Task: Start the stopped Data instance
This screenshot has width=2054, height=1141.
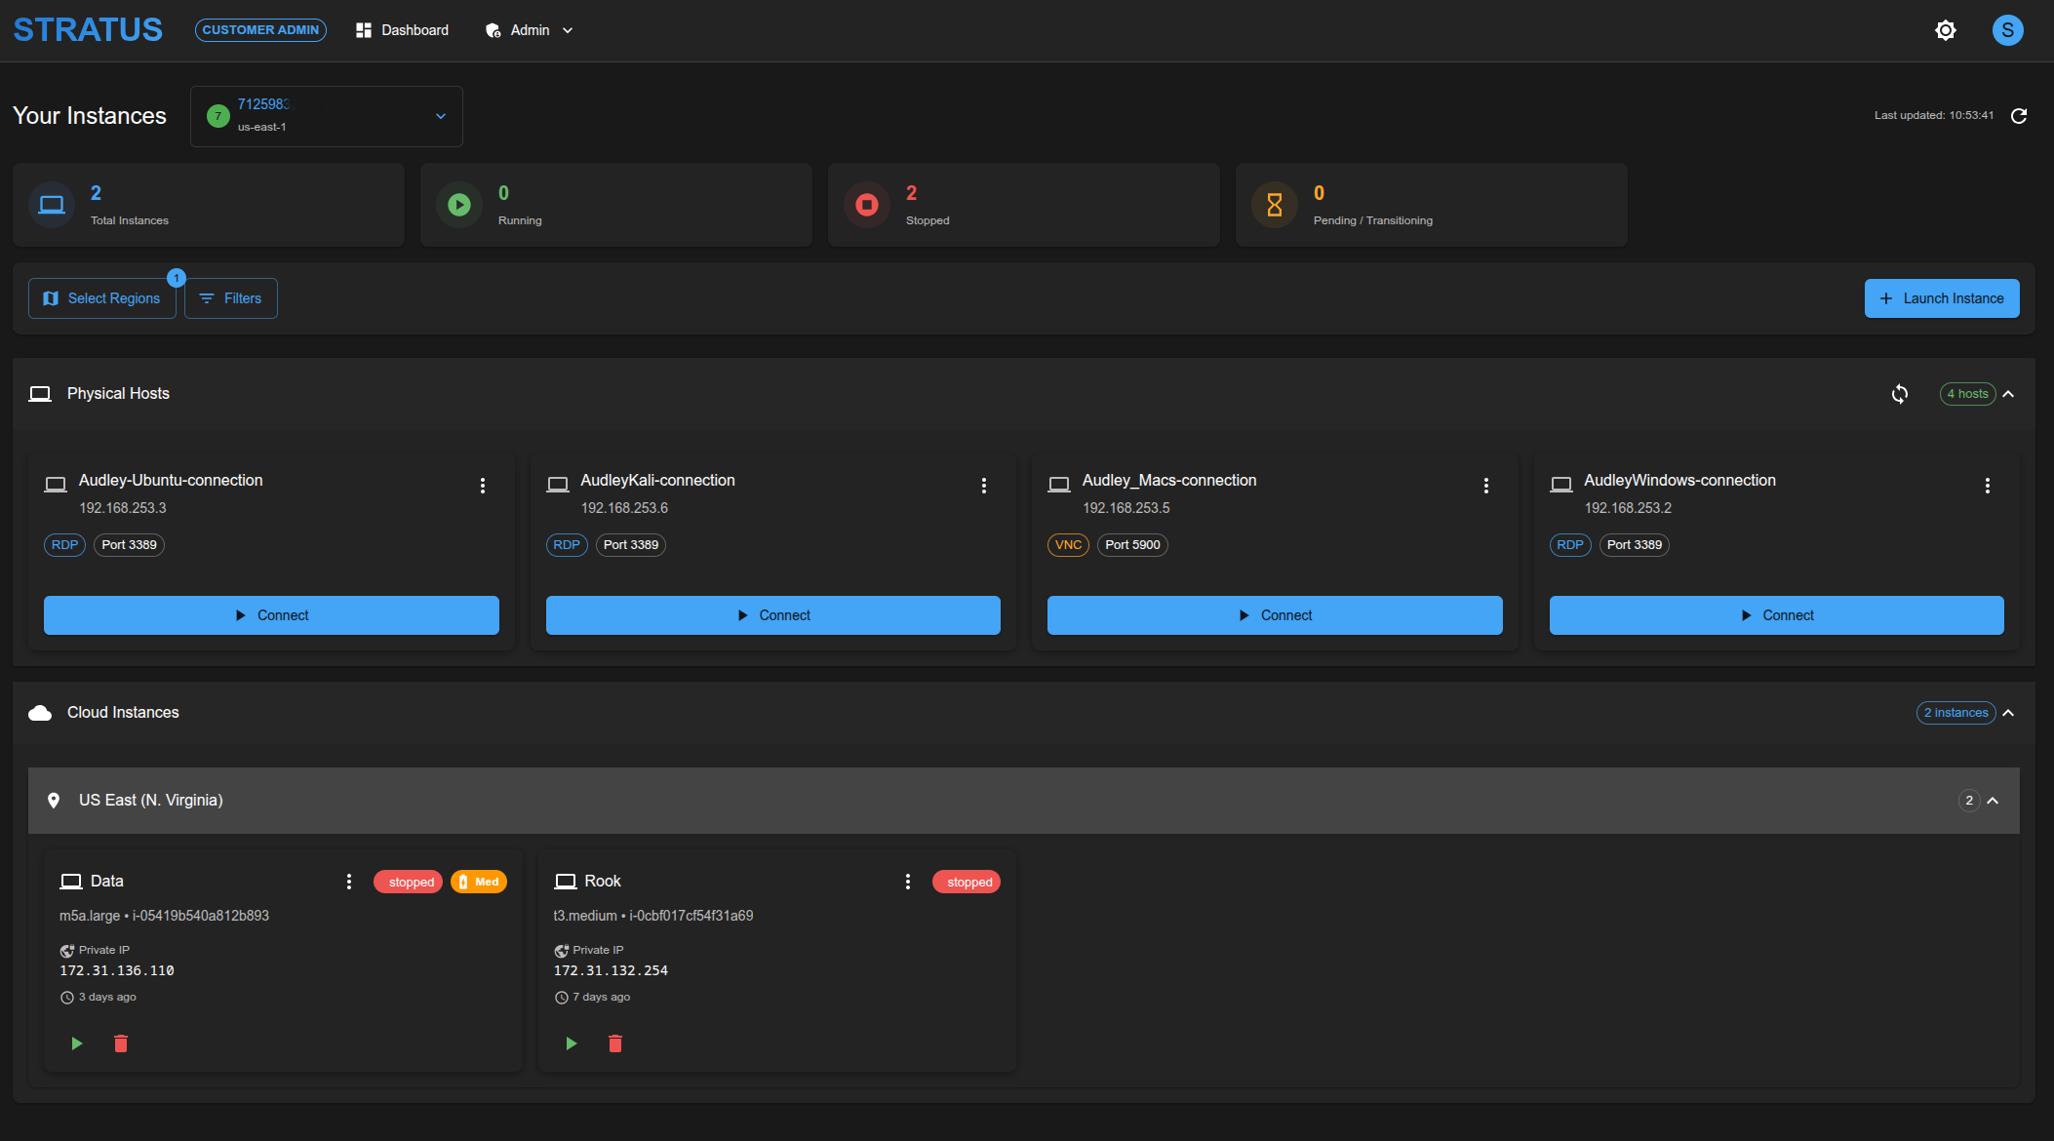Action: pos(76,1043)
